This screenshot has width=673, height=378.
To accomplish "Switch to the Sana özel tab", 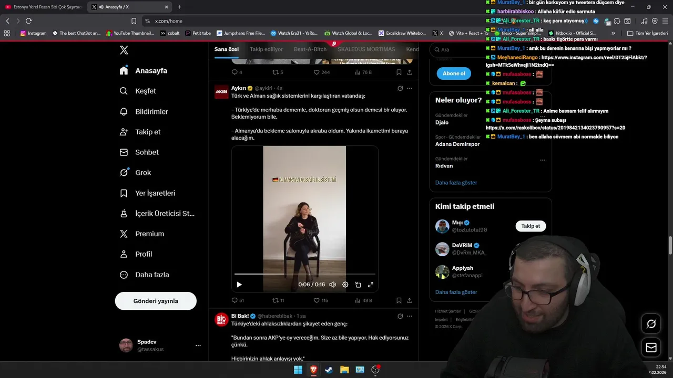I will pos(227,49).
